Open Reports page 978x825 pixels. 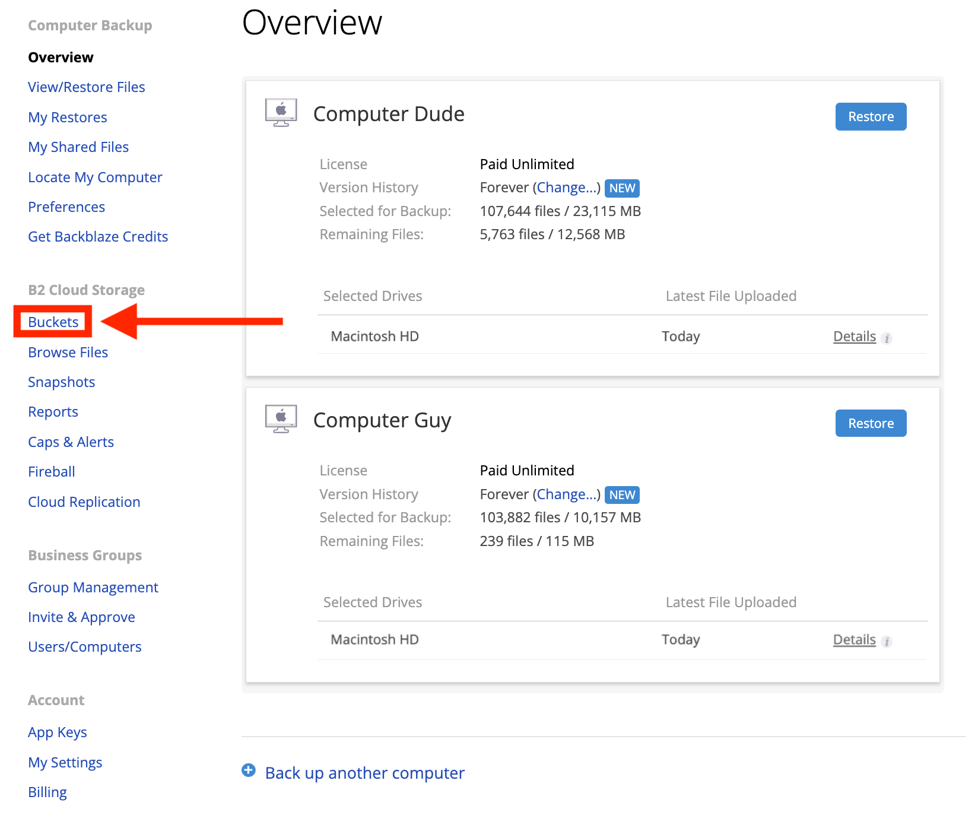click(53, 412)
